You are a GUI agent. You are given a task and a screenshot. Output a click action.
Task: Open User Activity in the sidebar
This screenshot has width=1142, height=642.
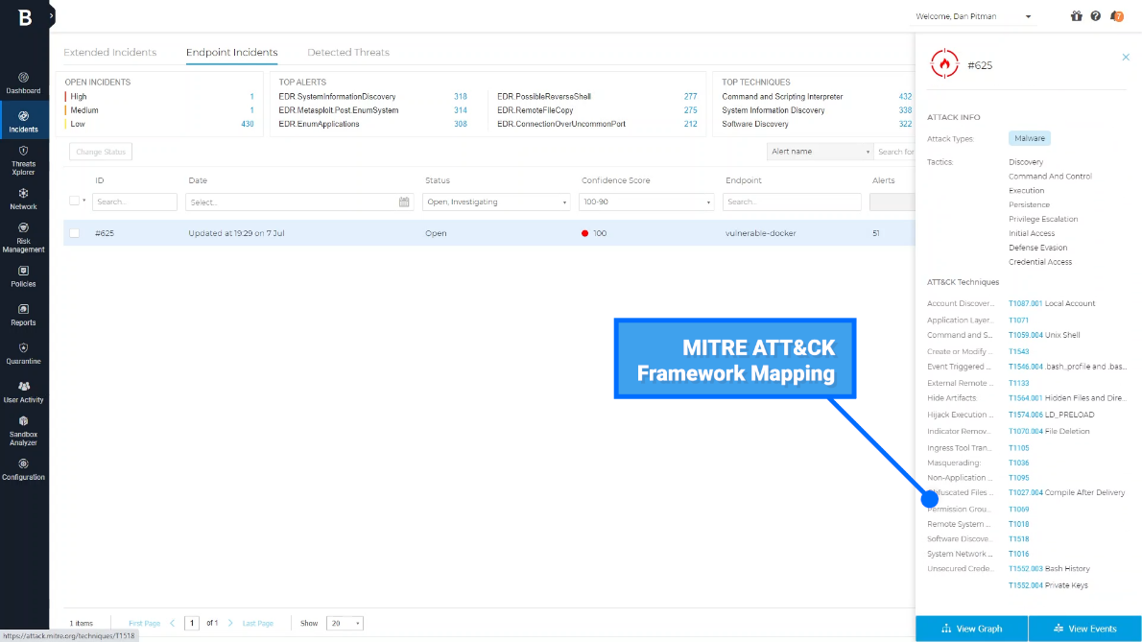point(23,392)
